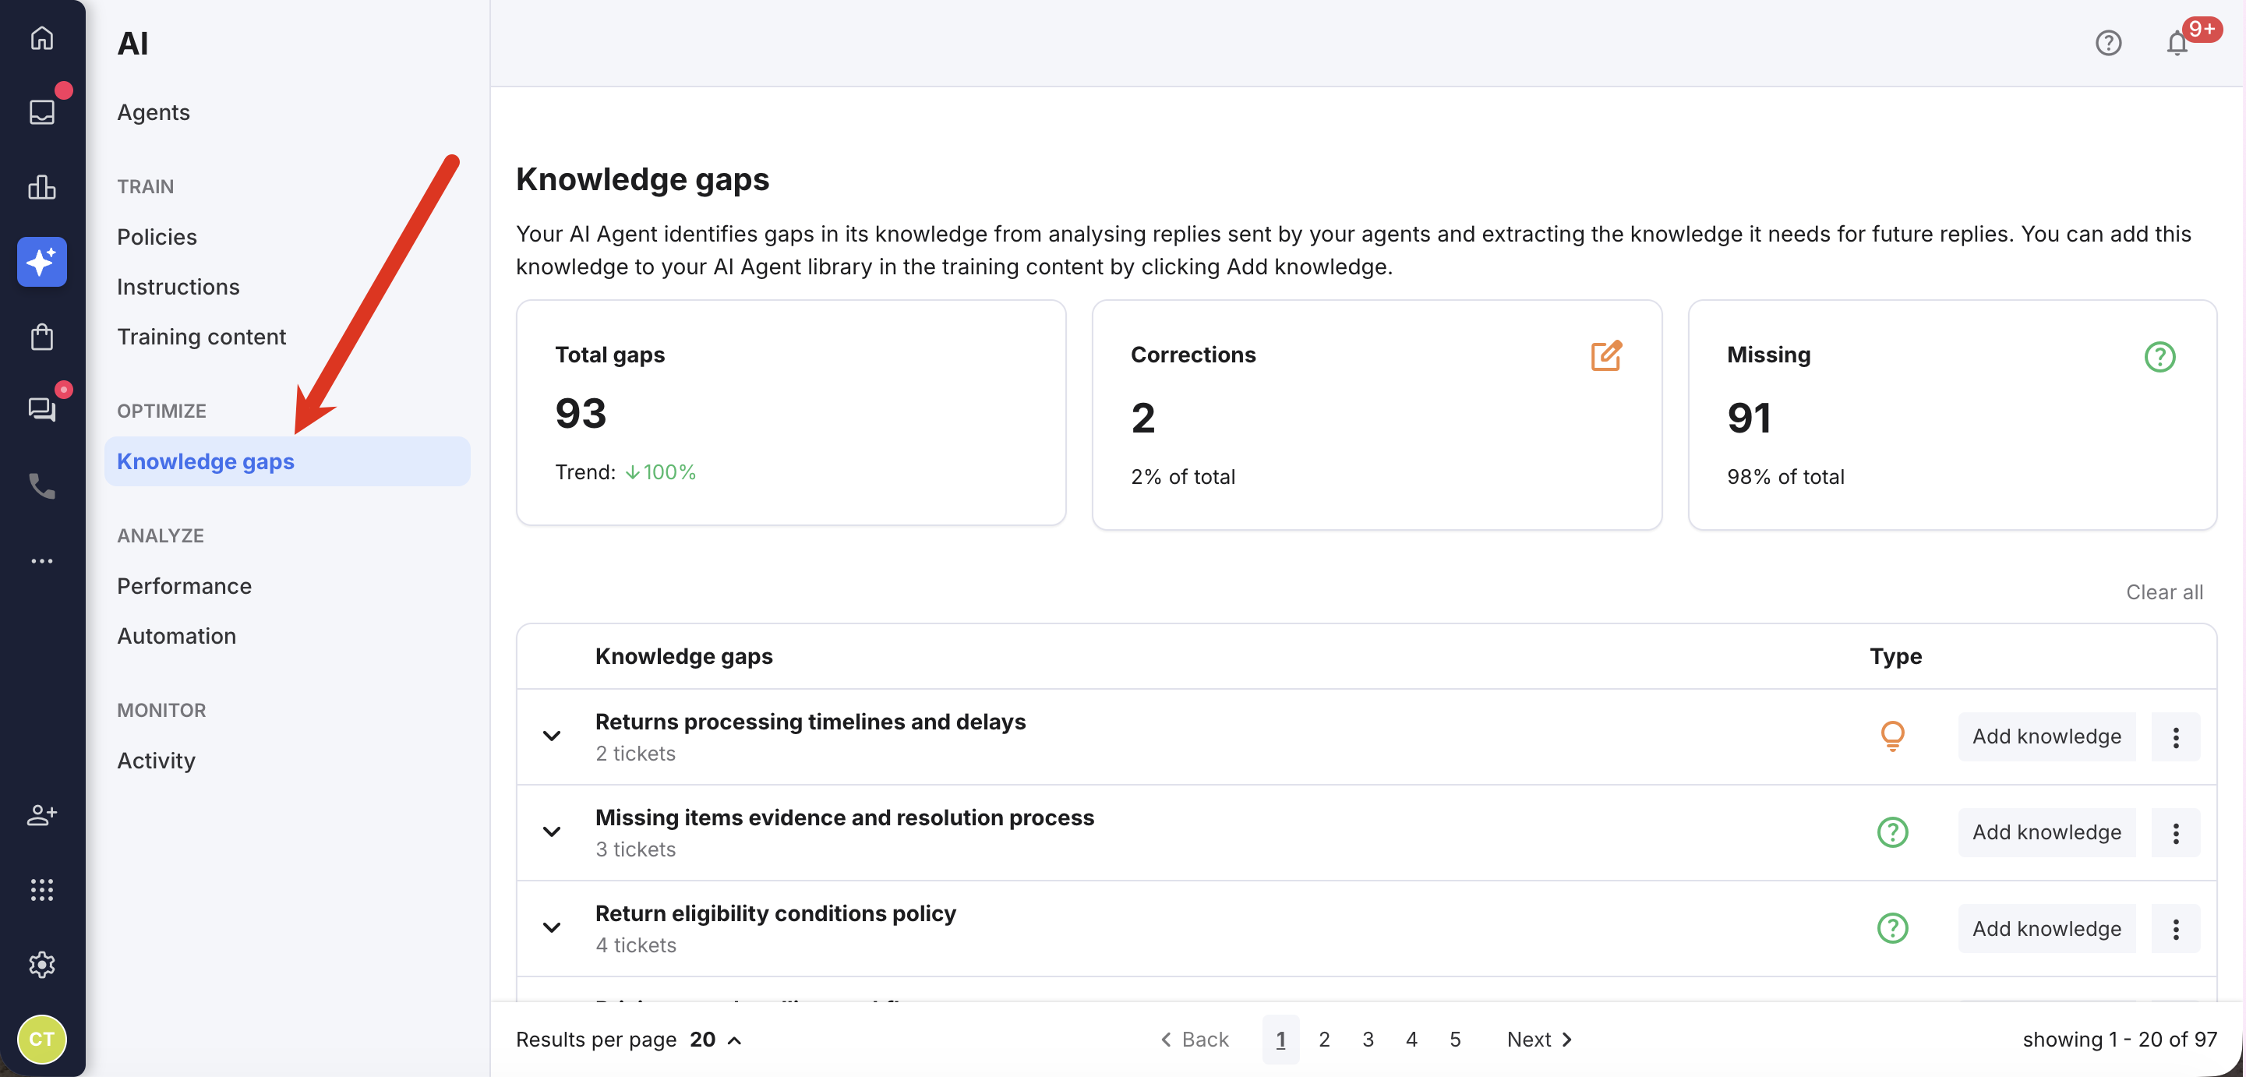Screen dimensions: 2246x1077
Task: Click the Clear all link
Action: pos(2165,591)
